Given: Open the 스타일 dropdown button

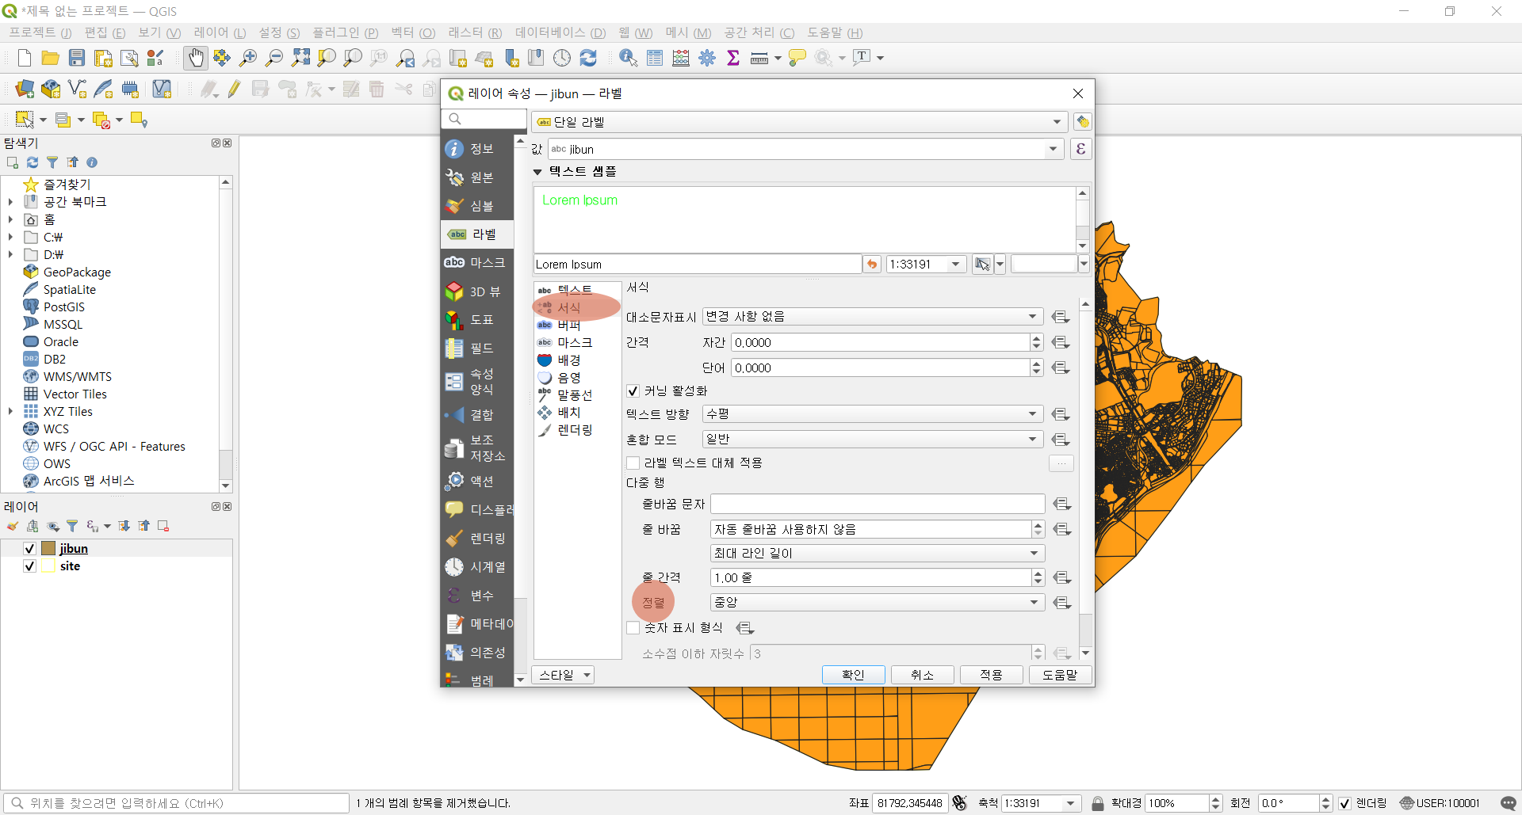Looking at the screenshot, I should tap(564, 676).
